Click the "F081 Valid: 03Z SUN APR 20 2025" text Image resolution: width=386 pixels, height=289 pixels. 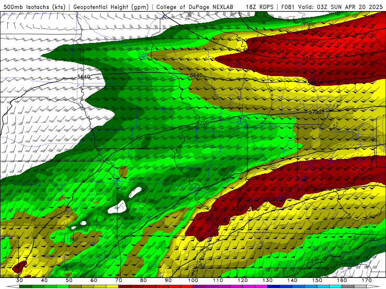point(332,7)
